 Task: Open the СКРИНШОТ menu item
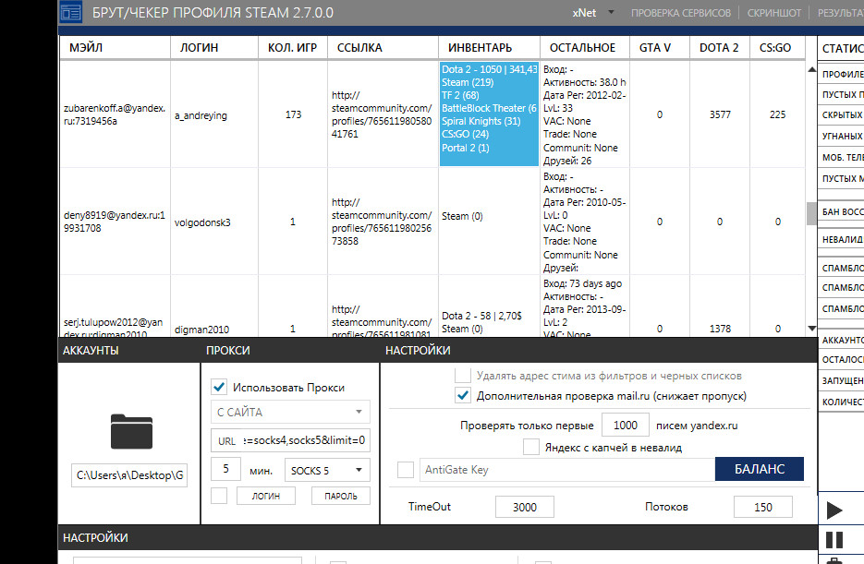click(774, 13)
